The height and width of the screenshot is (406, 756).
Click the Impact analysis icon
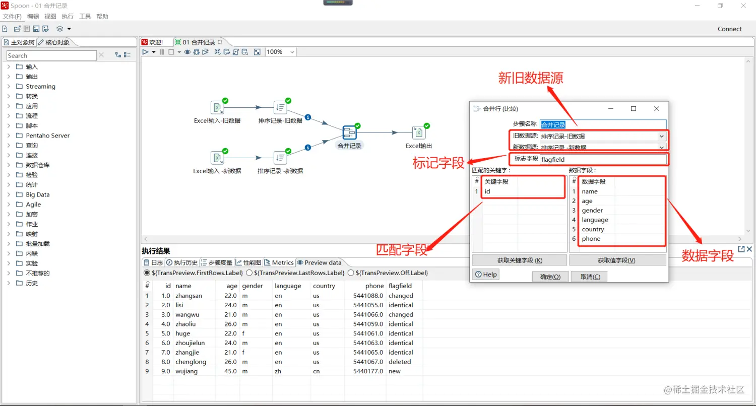(227, 52)
